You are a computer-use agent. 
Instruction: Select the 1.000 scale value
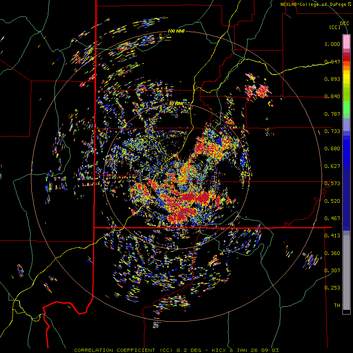tap(332, 44)
